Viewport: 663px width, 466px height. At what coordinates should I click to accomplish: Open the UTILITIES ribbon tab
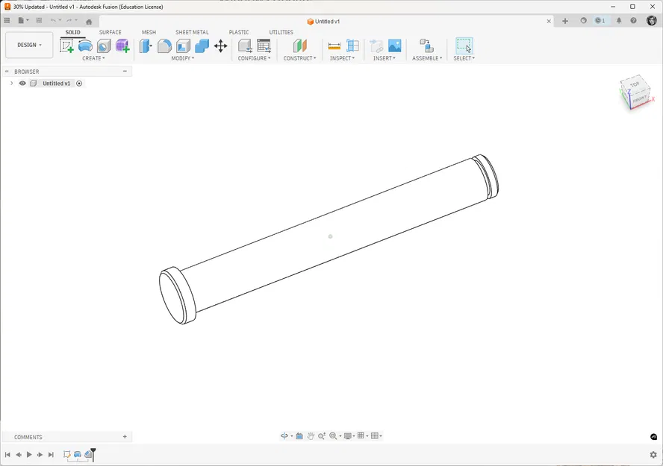[x=281, y=32]
